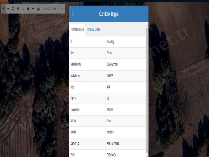The width and height of the screenshot is (209, 157).
Task: Click the scrollbar up arrow in panel
Action: tap(147, 25)
